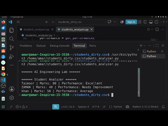Screen dimensions: 168x126
Task: Switch to the Problems tab
Action: point(26,46)
